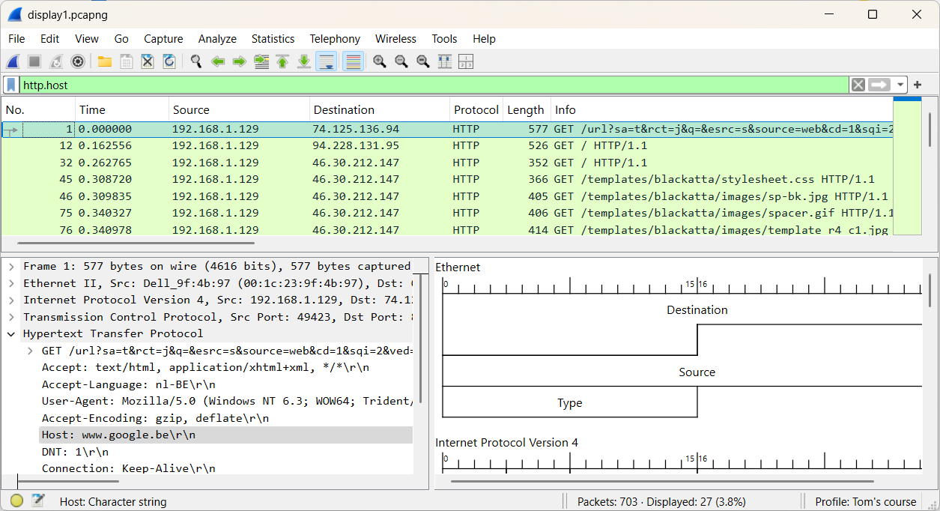The image size is (940, 511).
Task: Open the View menu
Action: [x=87, y=39]
